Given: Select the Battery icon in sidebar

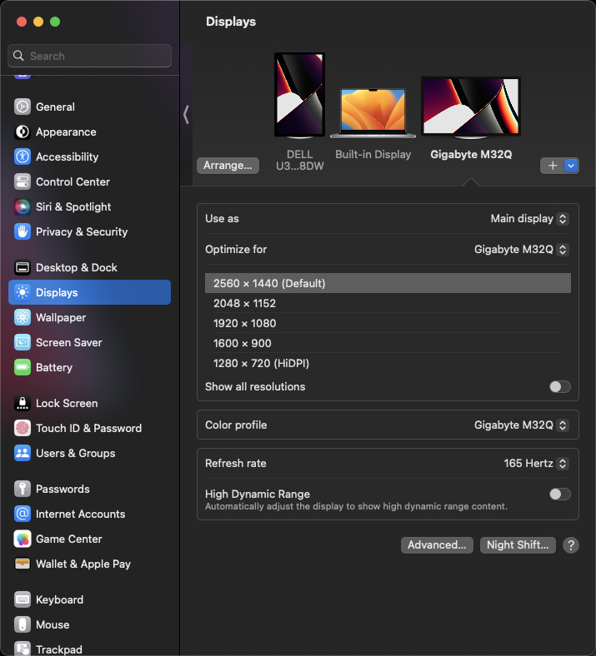Looking at the screenshot, I should [23, 367].
